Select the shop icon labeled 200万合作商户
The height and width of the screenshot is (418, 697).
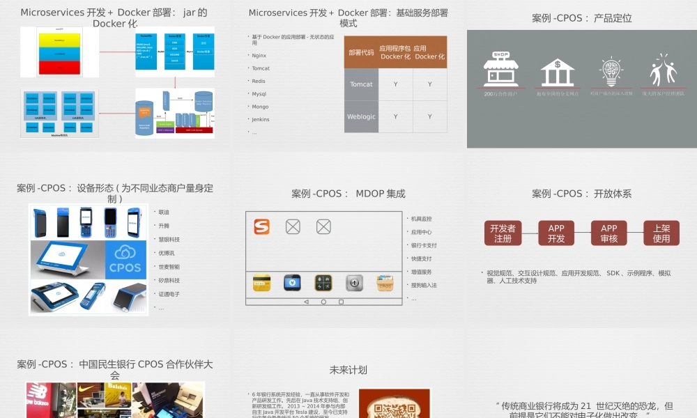(x=501, y=70)
